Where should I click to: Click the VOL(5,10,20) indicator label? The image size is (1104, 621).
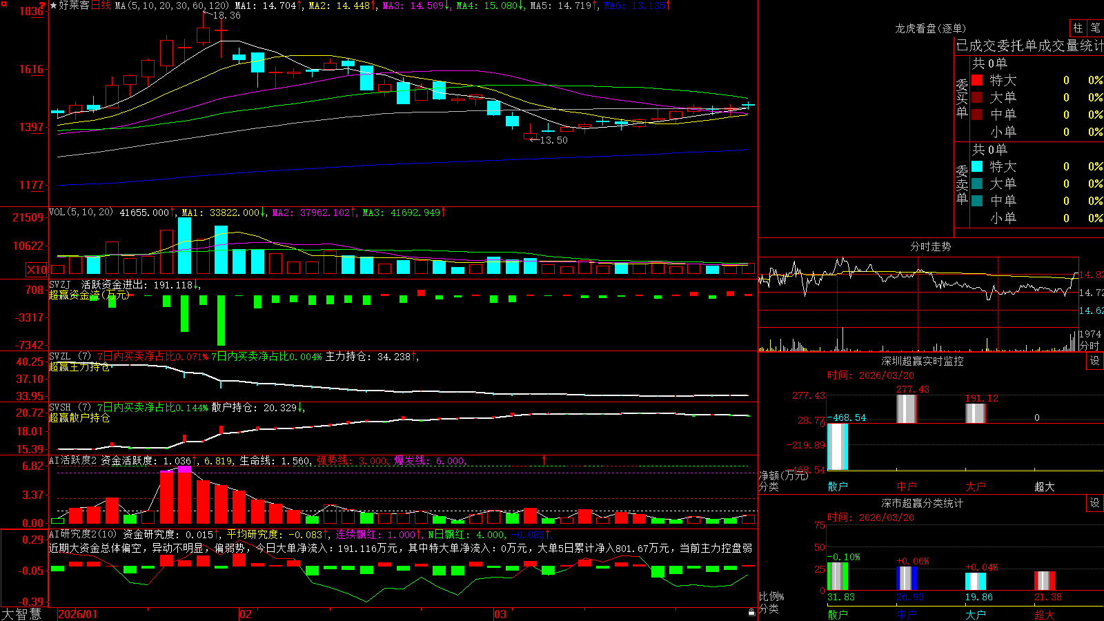pos(81,213)
